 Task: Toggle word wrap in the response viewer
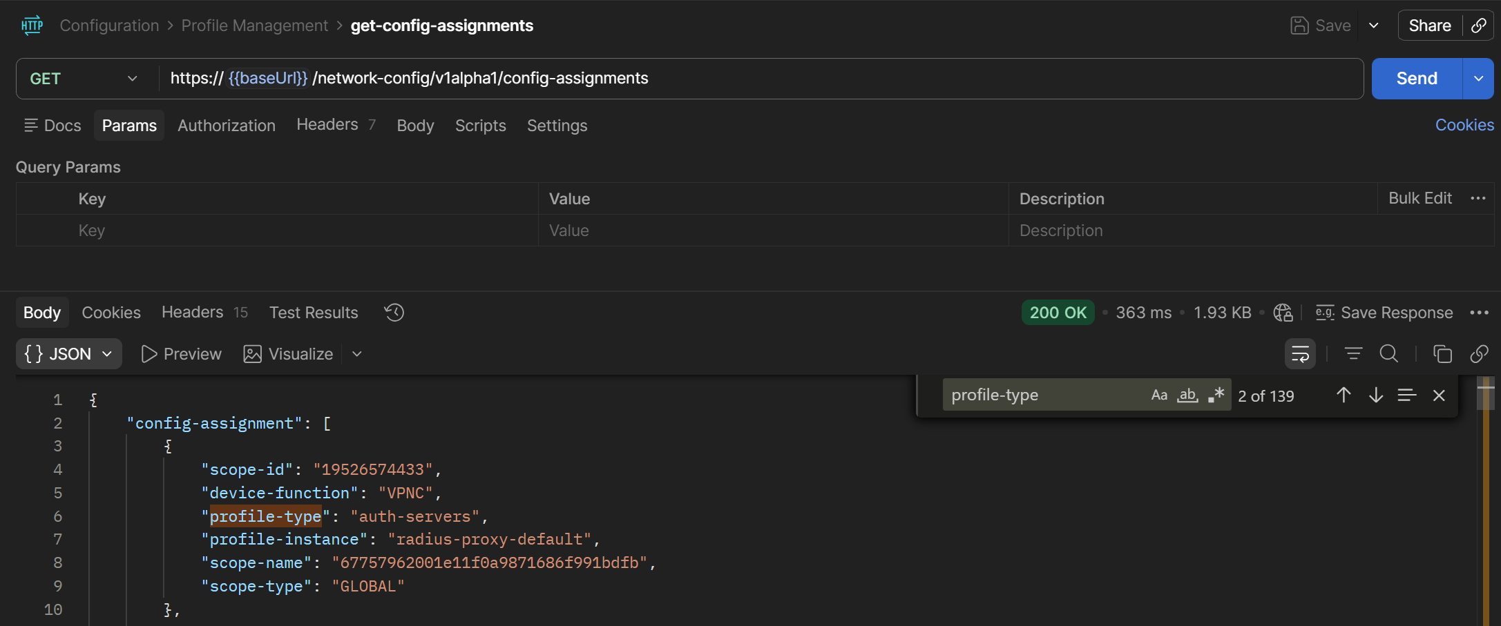(1299, 353)
